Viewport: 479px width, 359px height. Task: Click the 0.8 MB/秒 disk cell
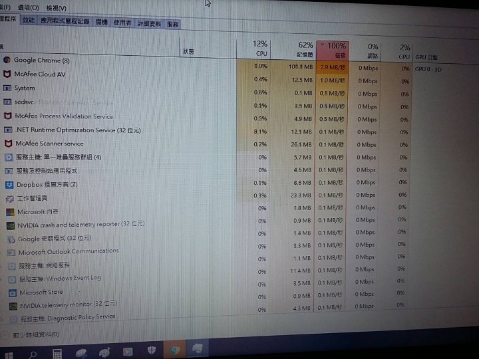(x=332, y=94)
